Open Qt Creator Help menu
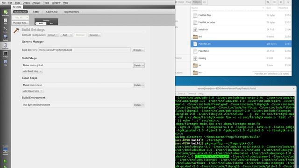 tap(65, 3)
